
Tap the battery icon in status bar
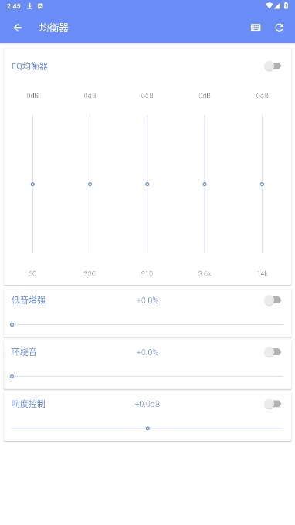(x=287, y=5)
